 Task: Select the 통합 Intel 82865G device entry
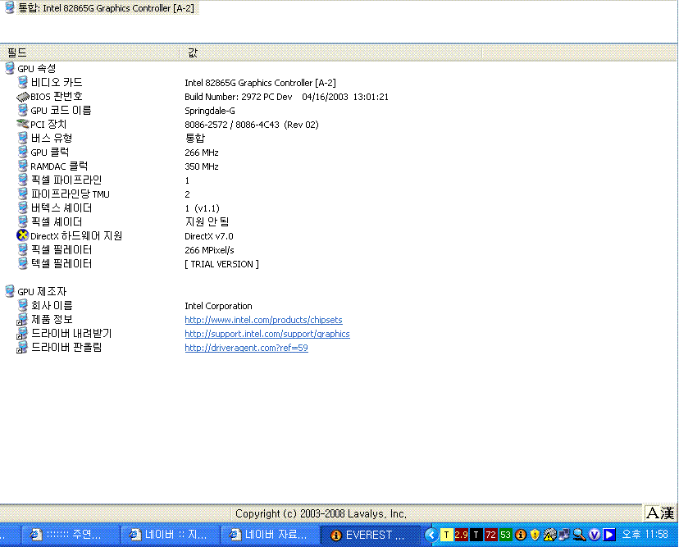(101, 8)
